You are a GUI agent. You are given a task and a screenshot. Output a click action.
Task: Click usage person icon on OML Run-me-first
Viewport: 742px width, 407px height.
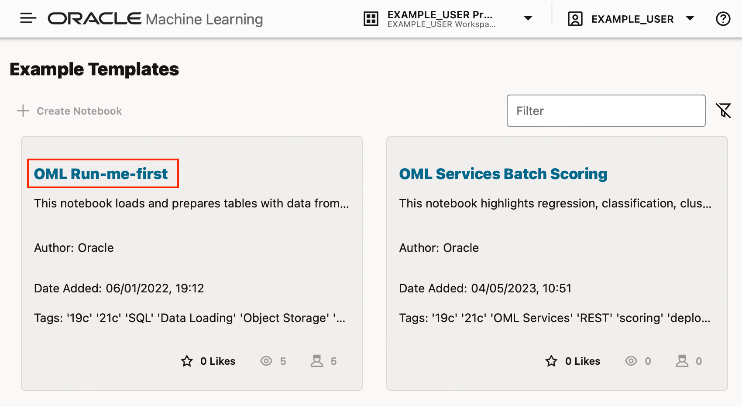pyautogui.click(x=317, y=361)
